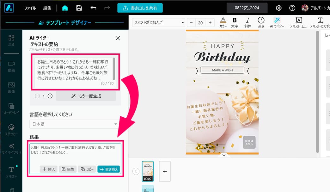Click the previous scene arrow button
The image size is (330, 192).
136,171
